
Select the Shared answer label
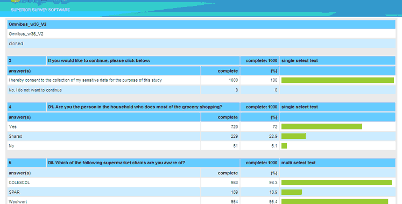(x=16, y=136)
